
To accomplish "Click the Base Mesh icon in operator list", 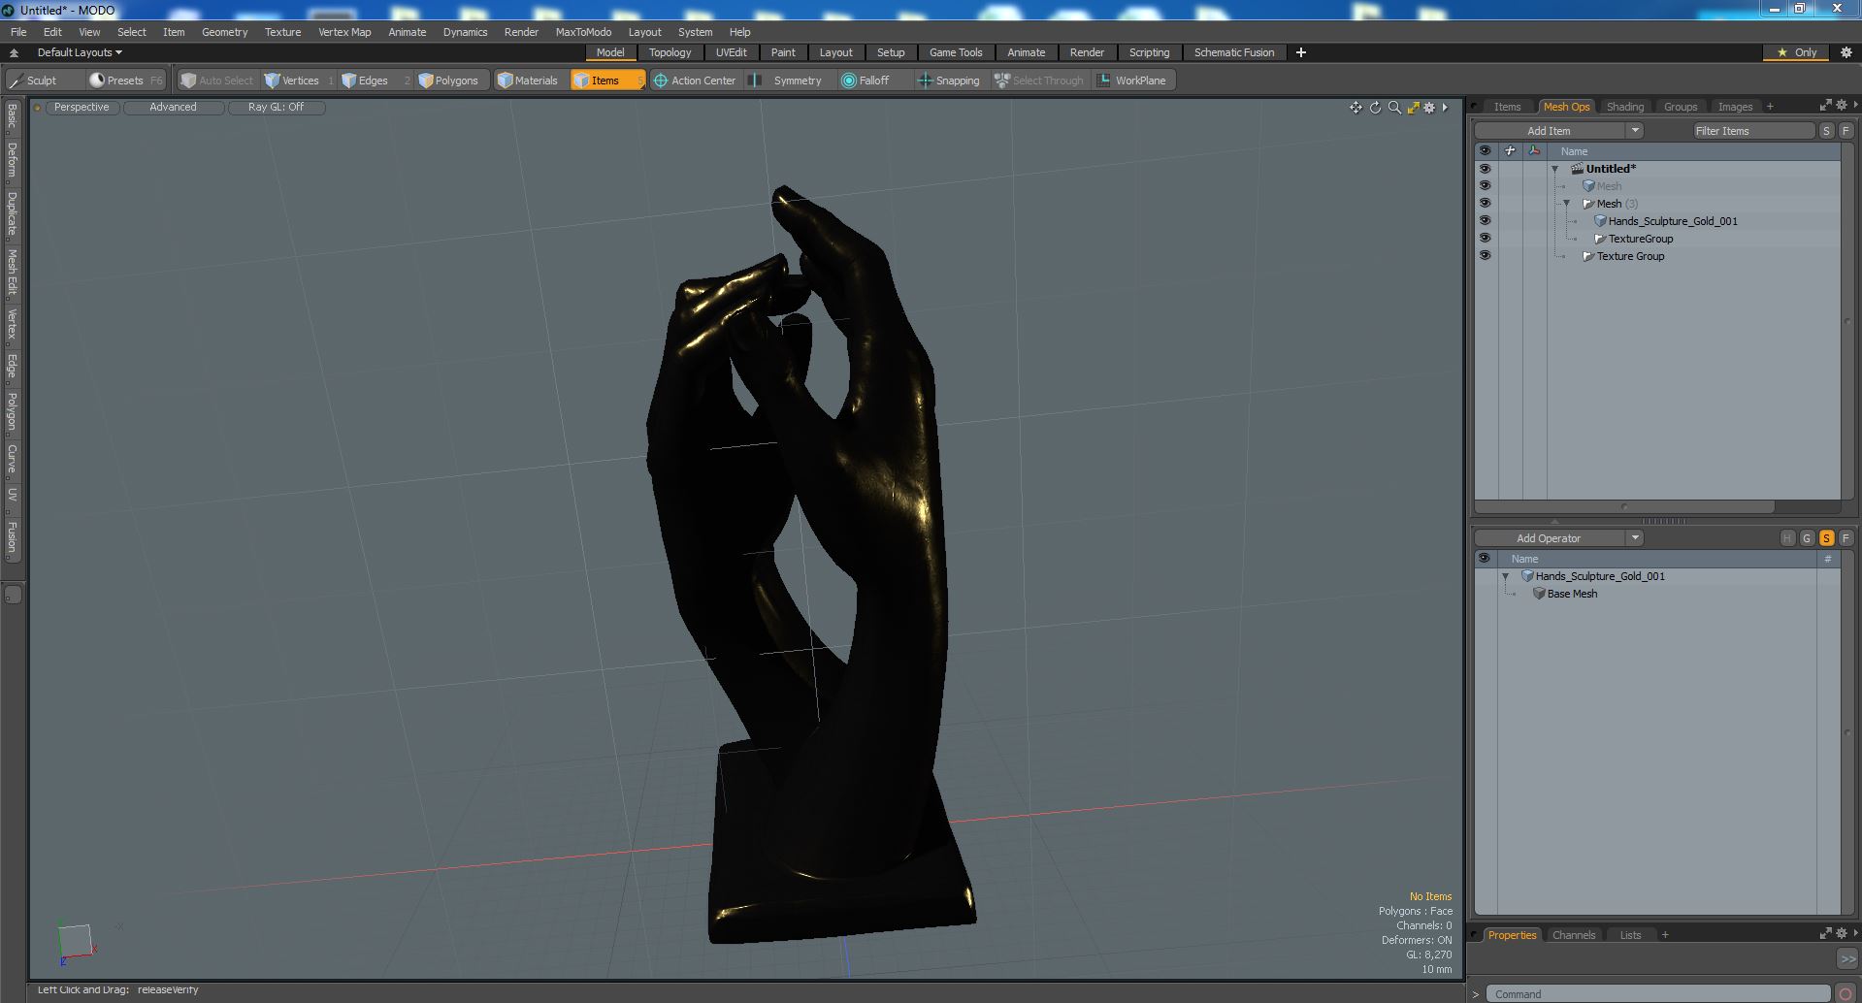I will coord(1539,594).
